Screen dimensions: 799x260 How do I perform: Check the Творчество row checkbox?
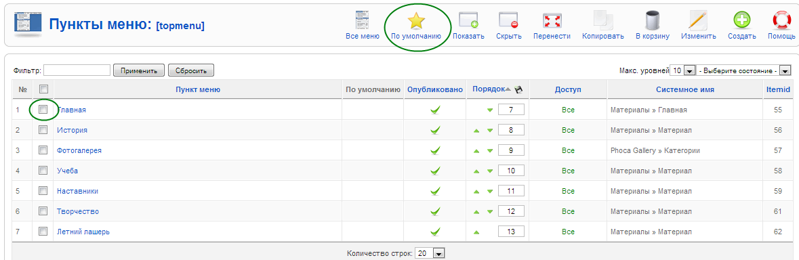point(43,211)
